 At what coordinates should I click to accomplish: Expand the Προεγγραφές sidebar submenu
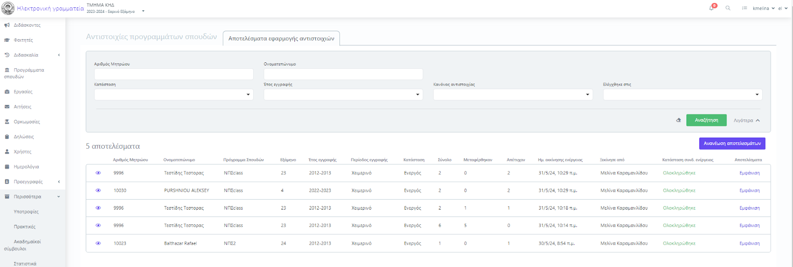[x=59, y=182]
